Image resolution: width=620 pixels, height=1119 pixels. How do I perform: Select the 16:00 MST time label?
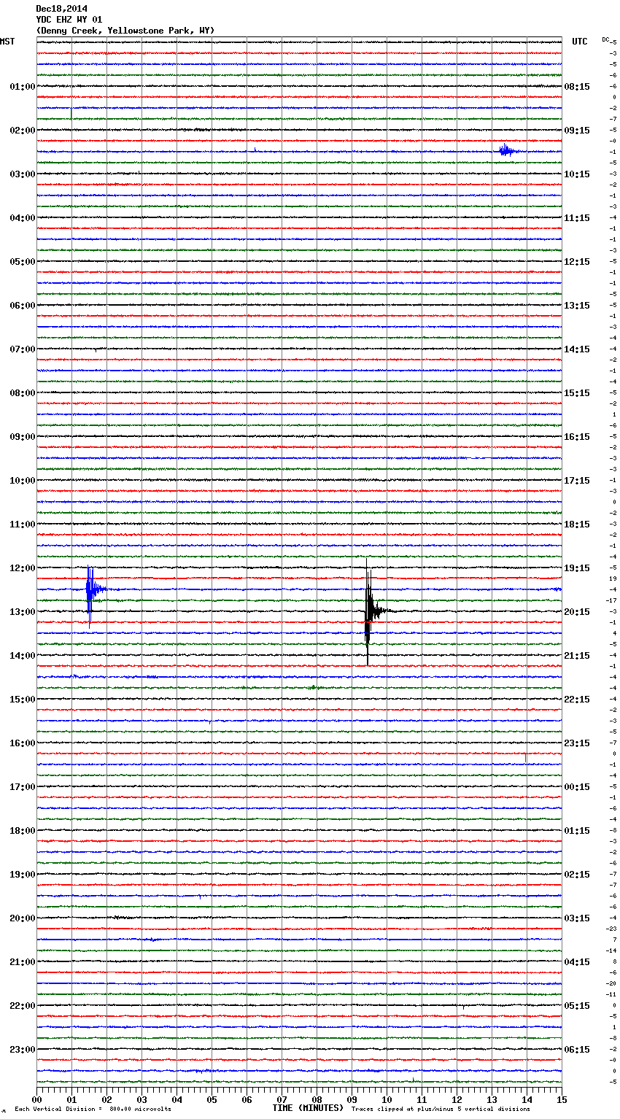click(22, 743)
